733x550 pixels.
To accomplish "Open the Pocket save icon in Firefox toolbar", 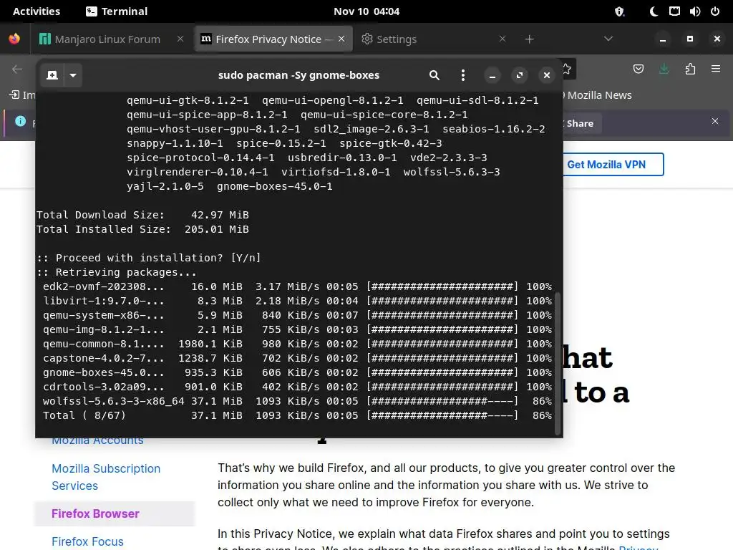I will [x=638, y=69].
